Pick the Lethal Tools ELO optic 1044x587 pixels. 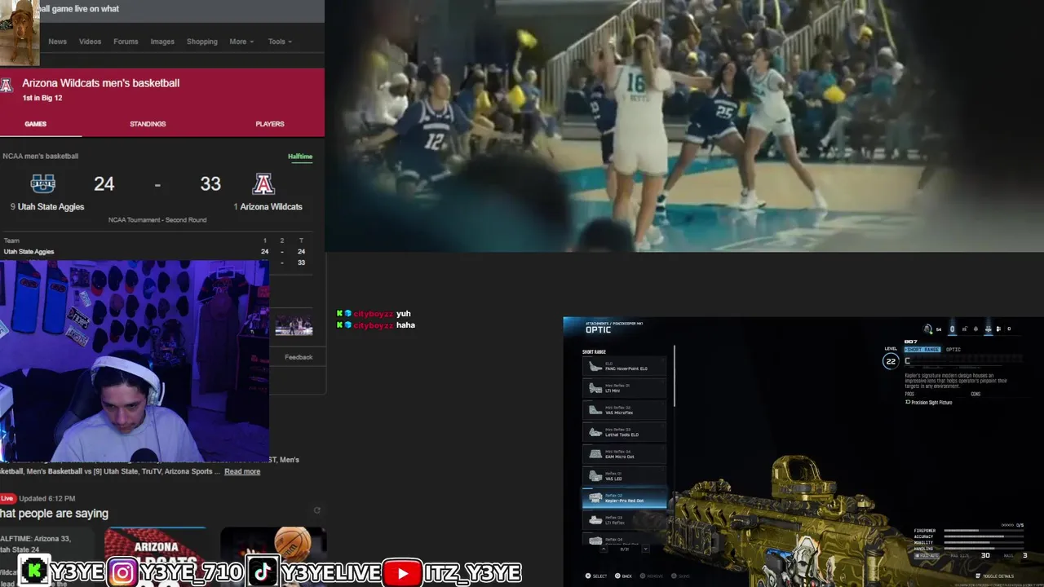pyautogui.click(x=624, y=432)
